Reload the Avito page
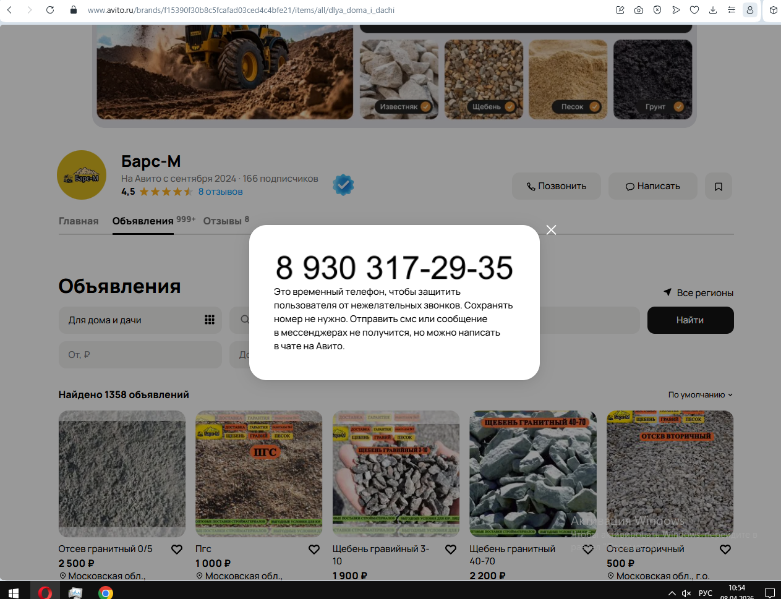The height and width of the screenshot is (599, 781). point(50,10)
